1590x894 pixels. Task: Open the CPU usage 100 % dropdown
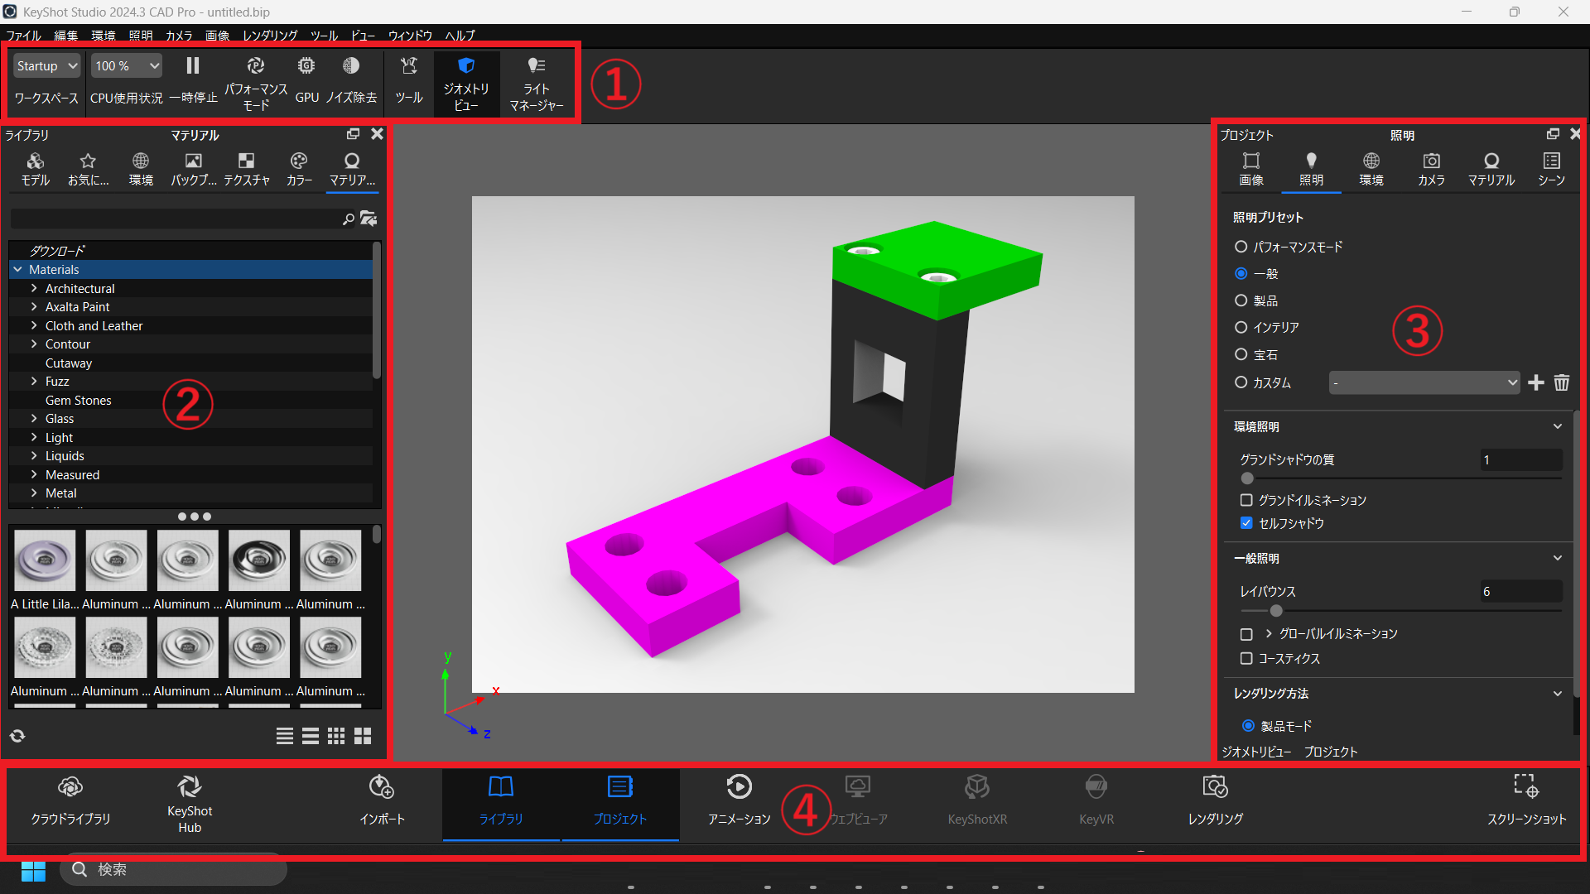point(127,65)
